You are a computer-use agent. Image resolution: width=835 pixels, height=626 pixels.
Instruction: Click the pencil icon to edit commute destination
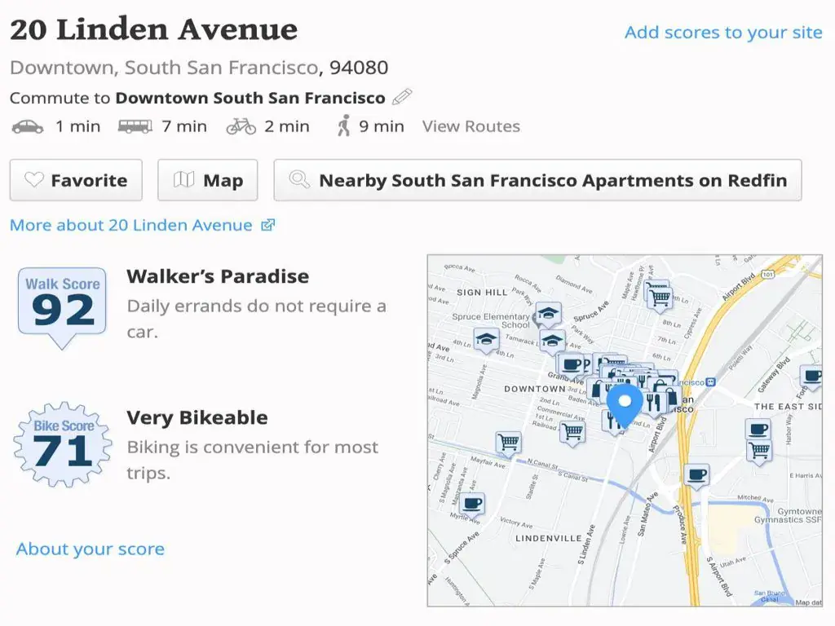pyautogui.click(x=402, y=98)
